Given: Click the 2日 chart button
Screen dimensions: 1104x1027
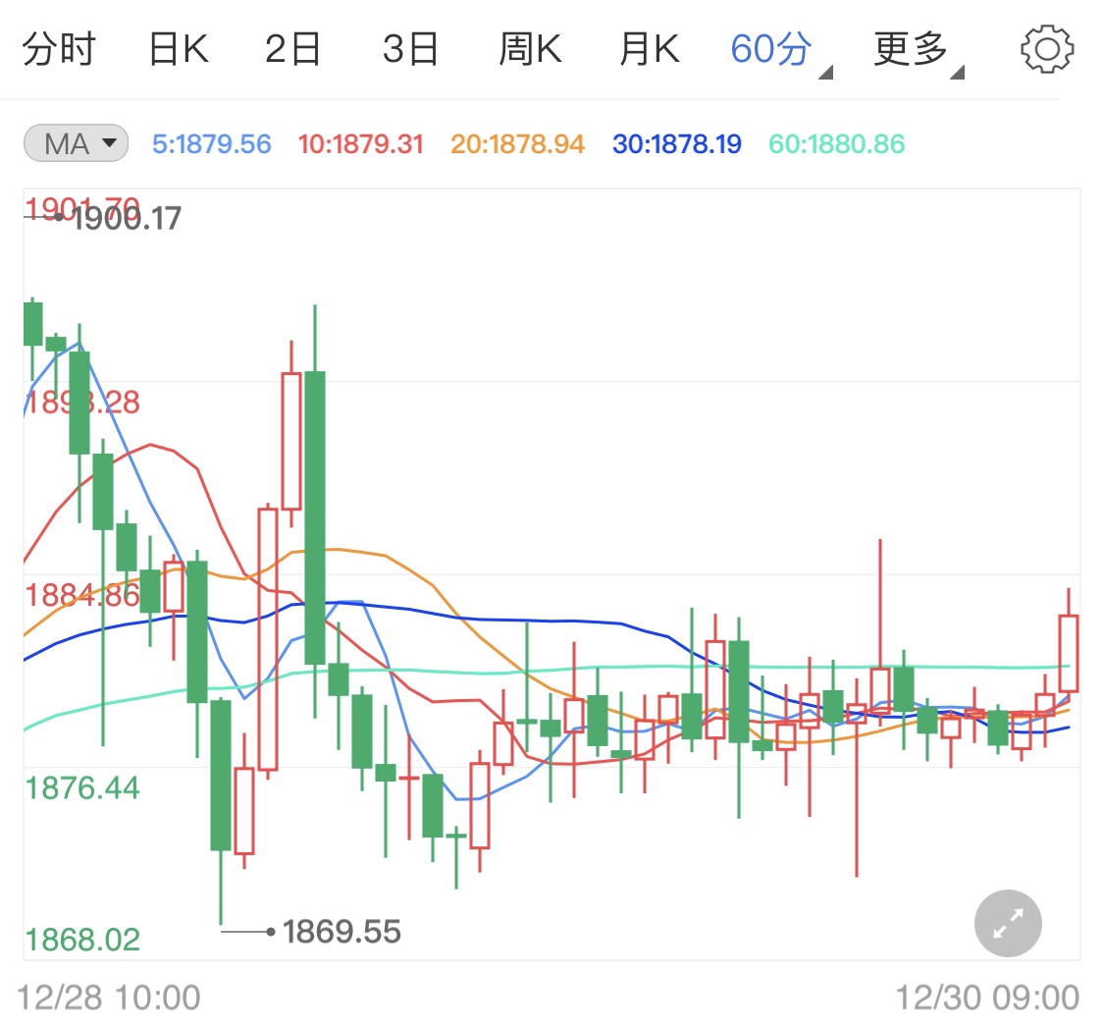Looking at the screenshot, I should (290, 48).
